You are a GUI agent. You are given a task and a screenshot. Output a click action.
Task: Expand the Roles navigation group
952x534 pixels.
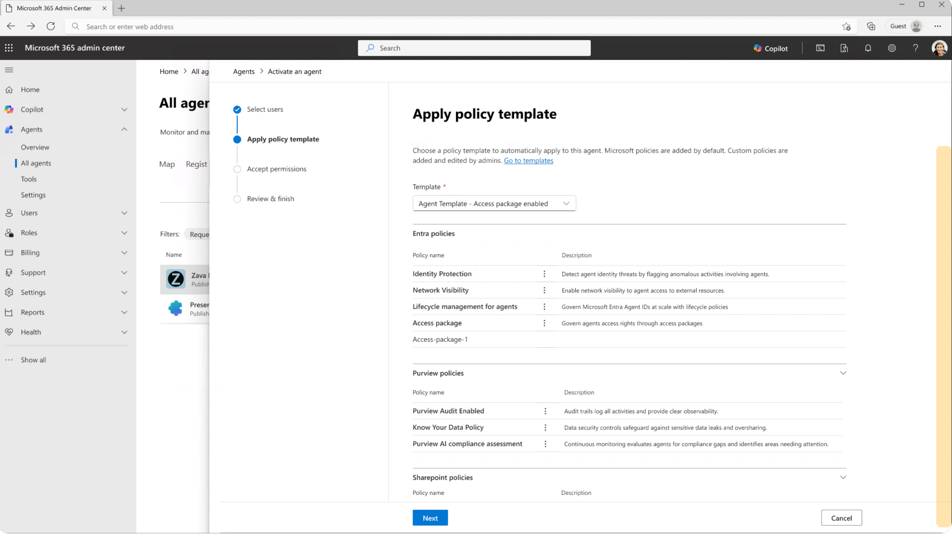[x=124, y=233]
